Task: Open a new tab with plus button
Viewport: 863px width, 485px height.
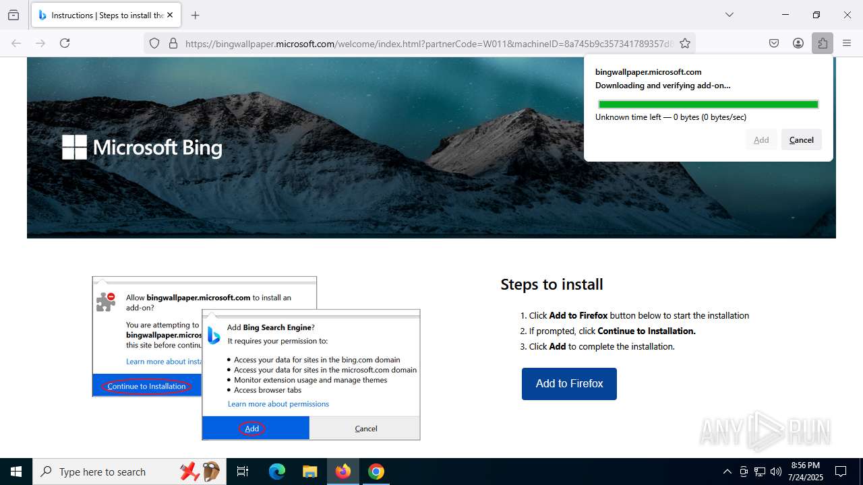Action: point(196,15)
